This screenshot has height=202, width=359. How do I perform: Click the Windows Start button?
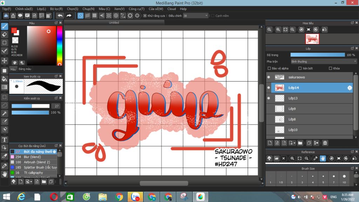6,197
